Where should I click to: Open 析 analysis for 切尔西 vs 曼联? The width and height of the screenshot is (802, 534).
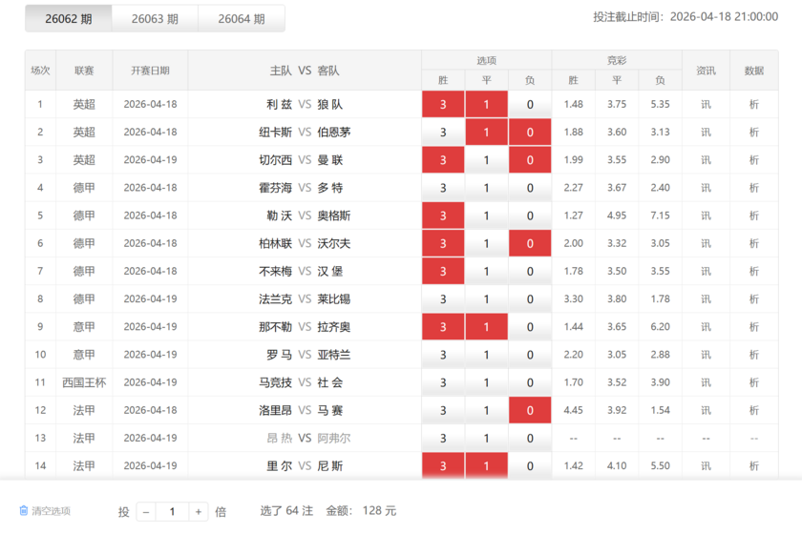[x=753, y=160]
